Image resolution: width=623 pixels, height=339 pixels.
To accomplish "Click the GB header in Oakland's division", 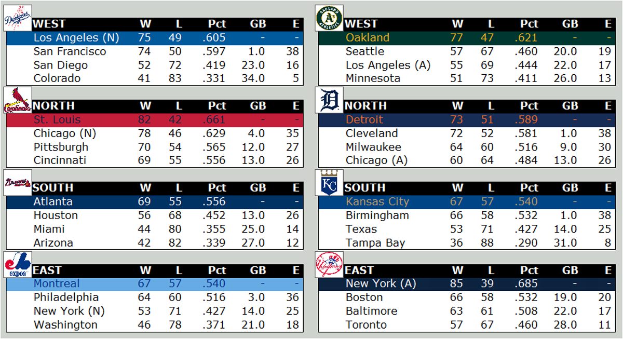I will coord(570,24).
